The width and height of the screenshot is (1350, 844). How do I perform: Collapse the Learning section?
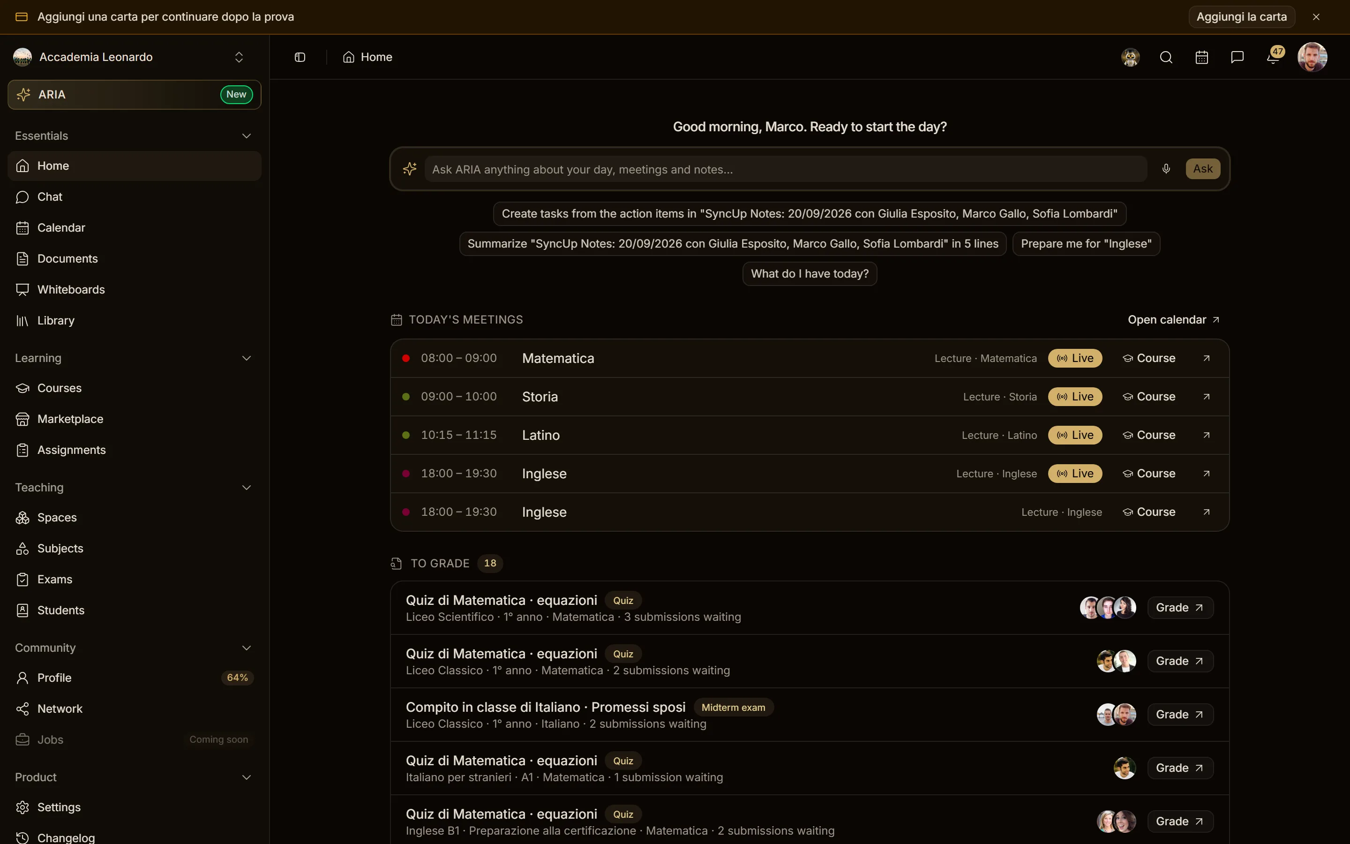click(246, 358)
